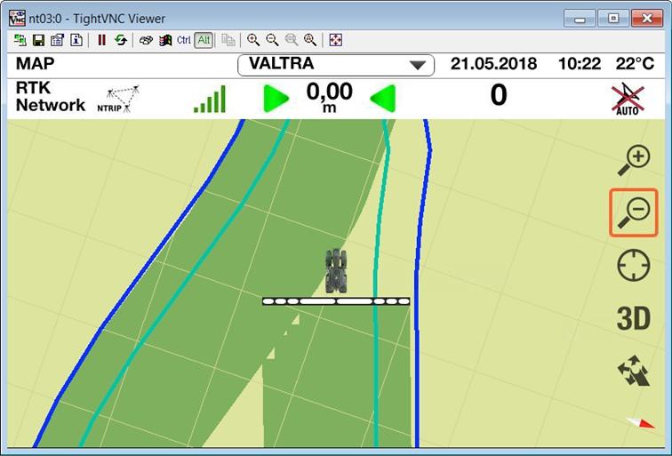The image size is (672, 456).
Task: Click the temperature 22°C
Action: click(x=636, y=64)
